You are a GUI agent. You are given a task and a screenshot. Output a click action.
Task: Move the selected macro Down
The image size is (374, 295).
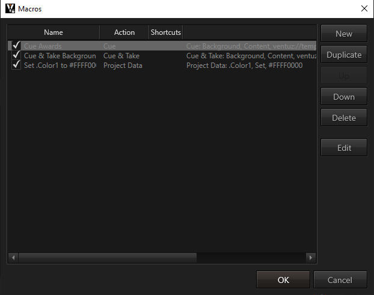(344, 97)
